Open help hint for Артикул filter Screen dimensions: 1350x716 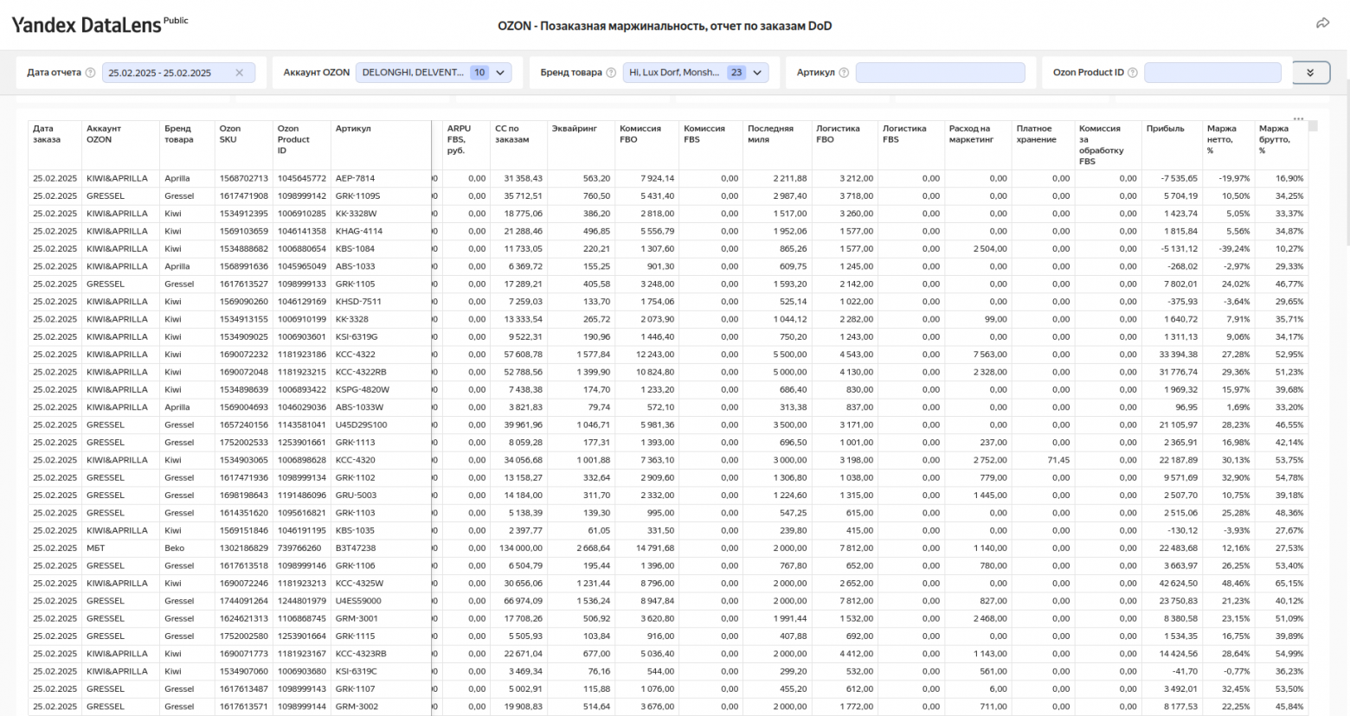pos(844,73)
